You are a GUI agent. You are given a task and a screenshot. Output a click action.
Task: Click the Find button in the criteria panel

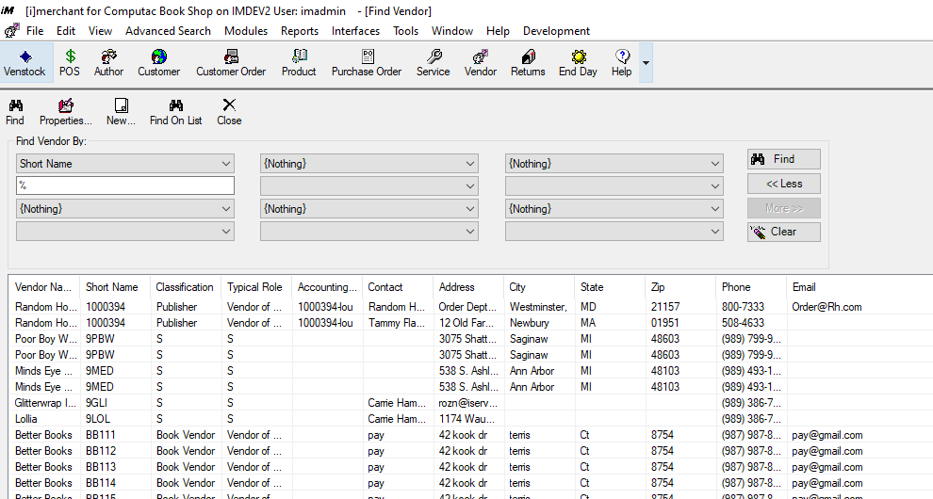[x=784, y=159]
